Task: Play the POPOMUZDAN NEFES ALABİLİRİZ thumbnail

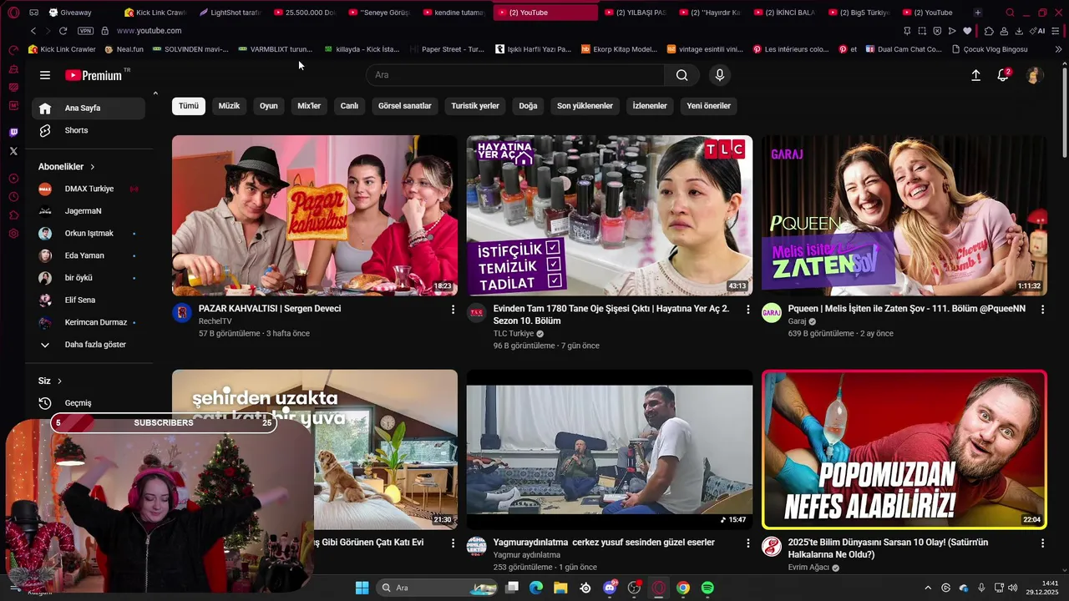Action: [904, 449]
